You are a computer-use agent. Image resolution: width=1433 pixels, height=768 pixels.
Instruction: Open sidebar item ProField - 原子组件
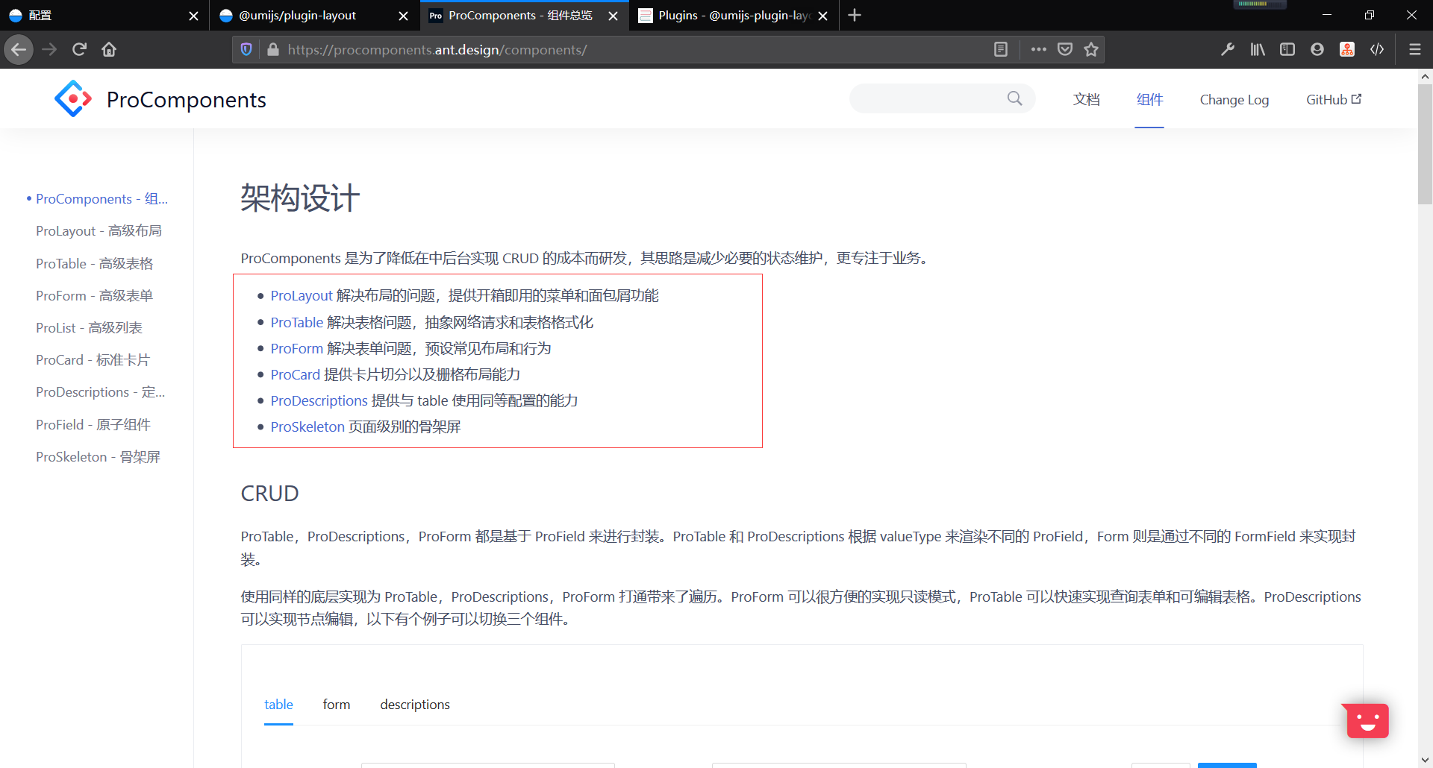(x=93, y=425)
